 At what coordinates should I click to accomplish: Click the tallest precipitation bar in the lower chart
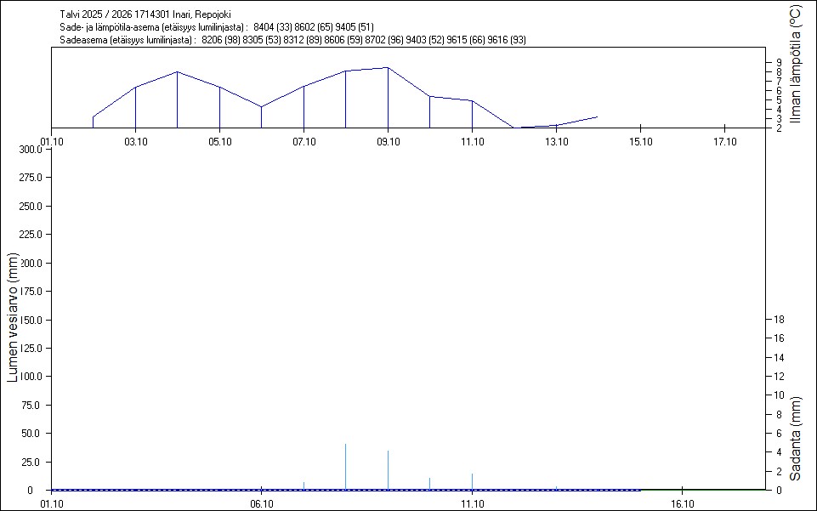pyautogui.click(x=345, y=466)
